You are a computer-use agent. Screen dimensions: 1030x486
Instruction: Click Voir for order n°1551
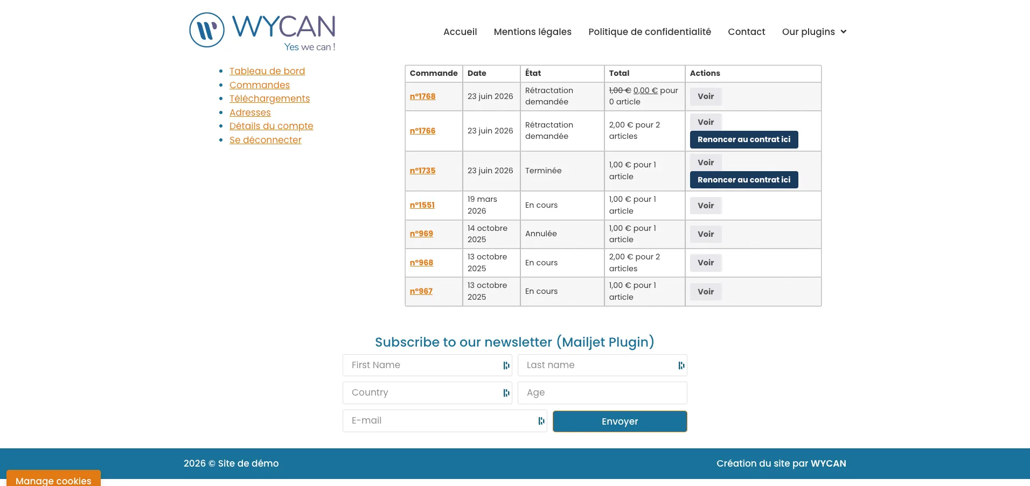(706, 206)
